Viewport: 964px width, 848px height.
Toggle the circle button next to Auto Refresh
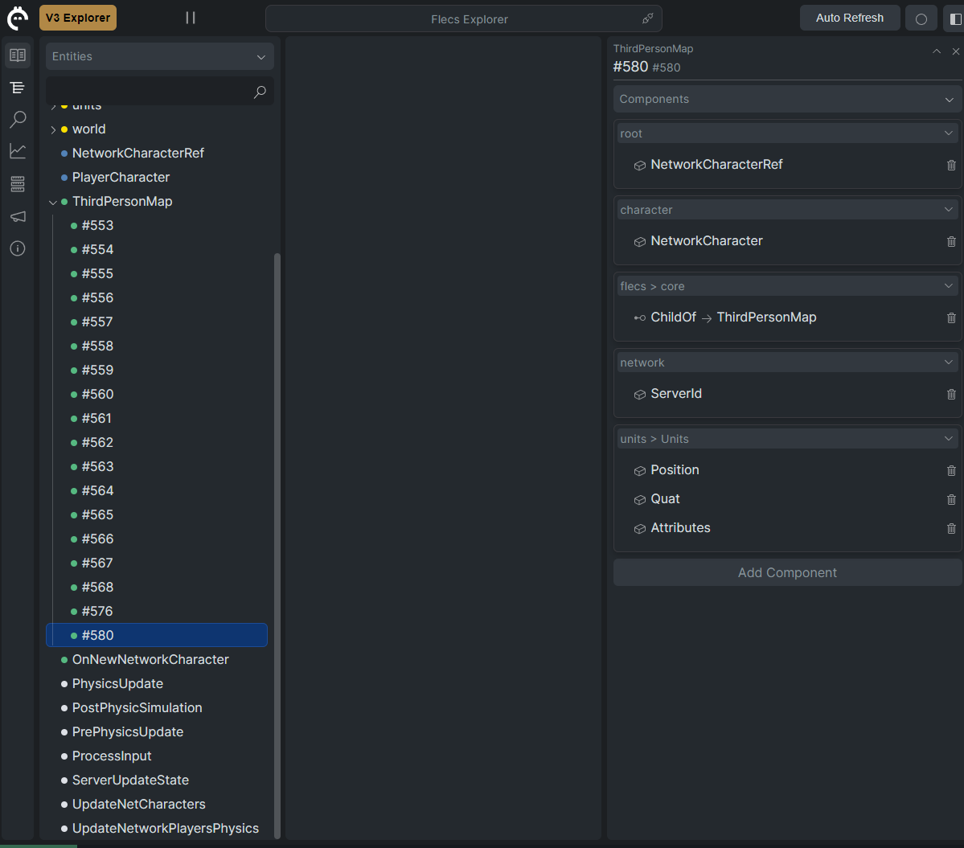[x=921, y=18]
